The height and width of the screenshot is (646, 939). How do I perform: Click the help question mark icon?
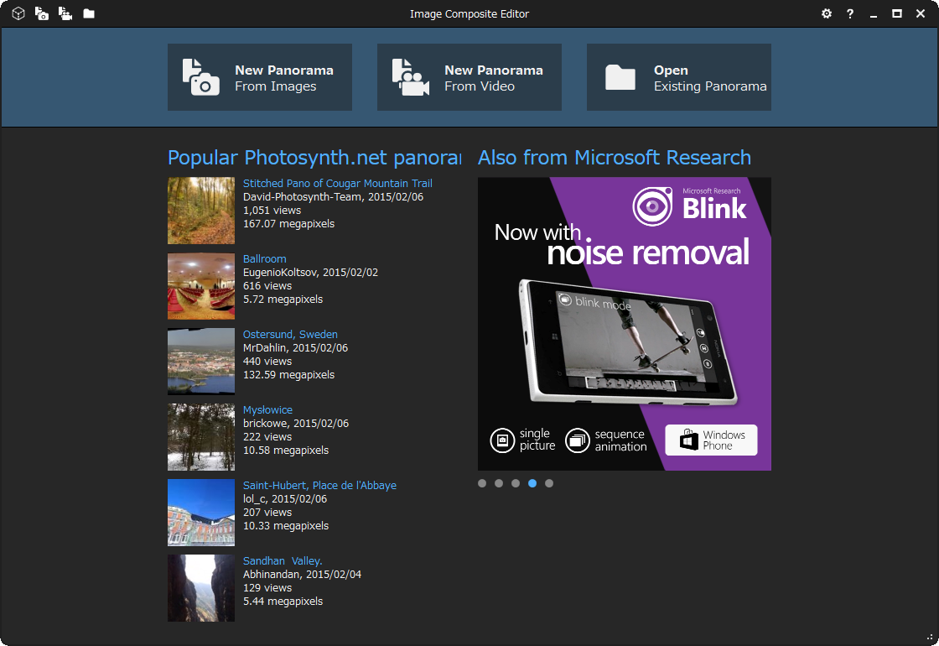coord(849,13)
